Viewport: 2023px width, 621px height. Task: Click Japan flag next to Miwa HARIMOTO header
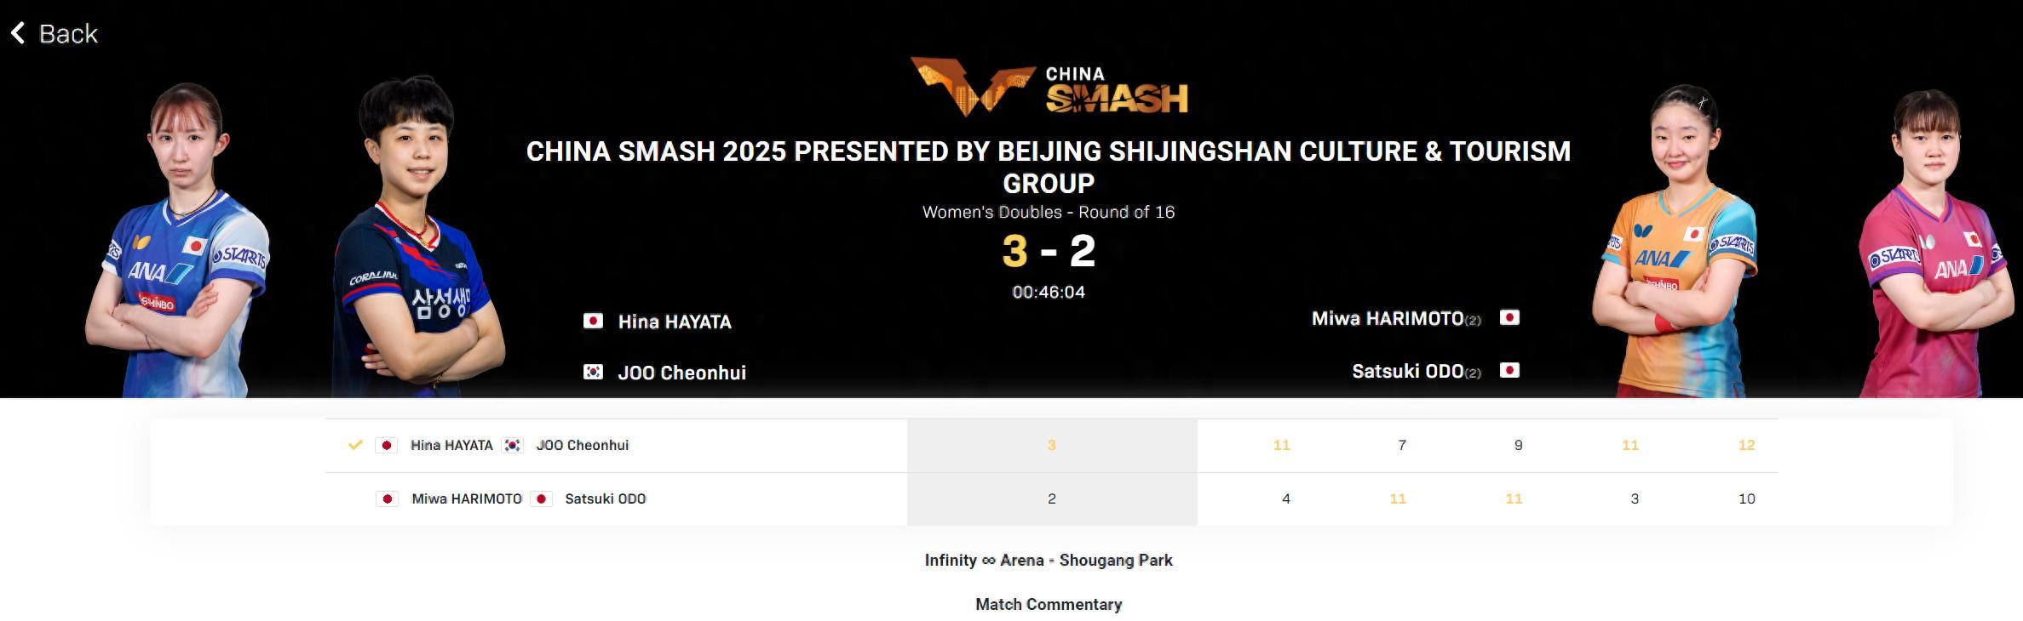pos(1509,317)
